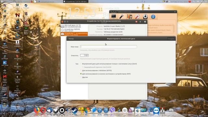
Task: Switch to the USB device taskbar window button
Action: (x=76, y=1)
